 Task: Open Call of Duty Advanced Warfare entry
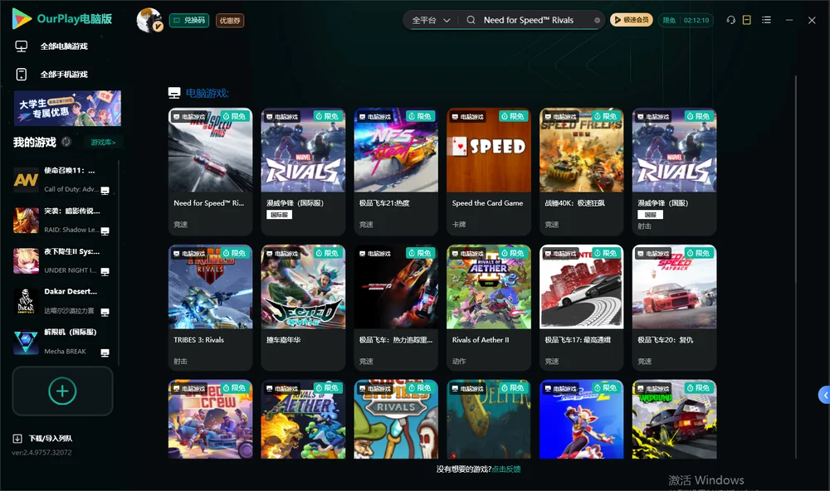(62, 180)
